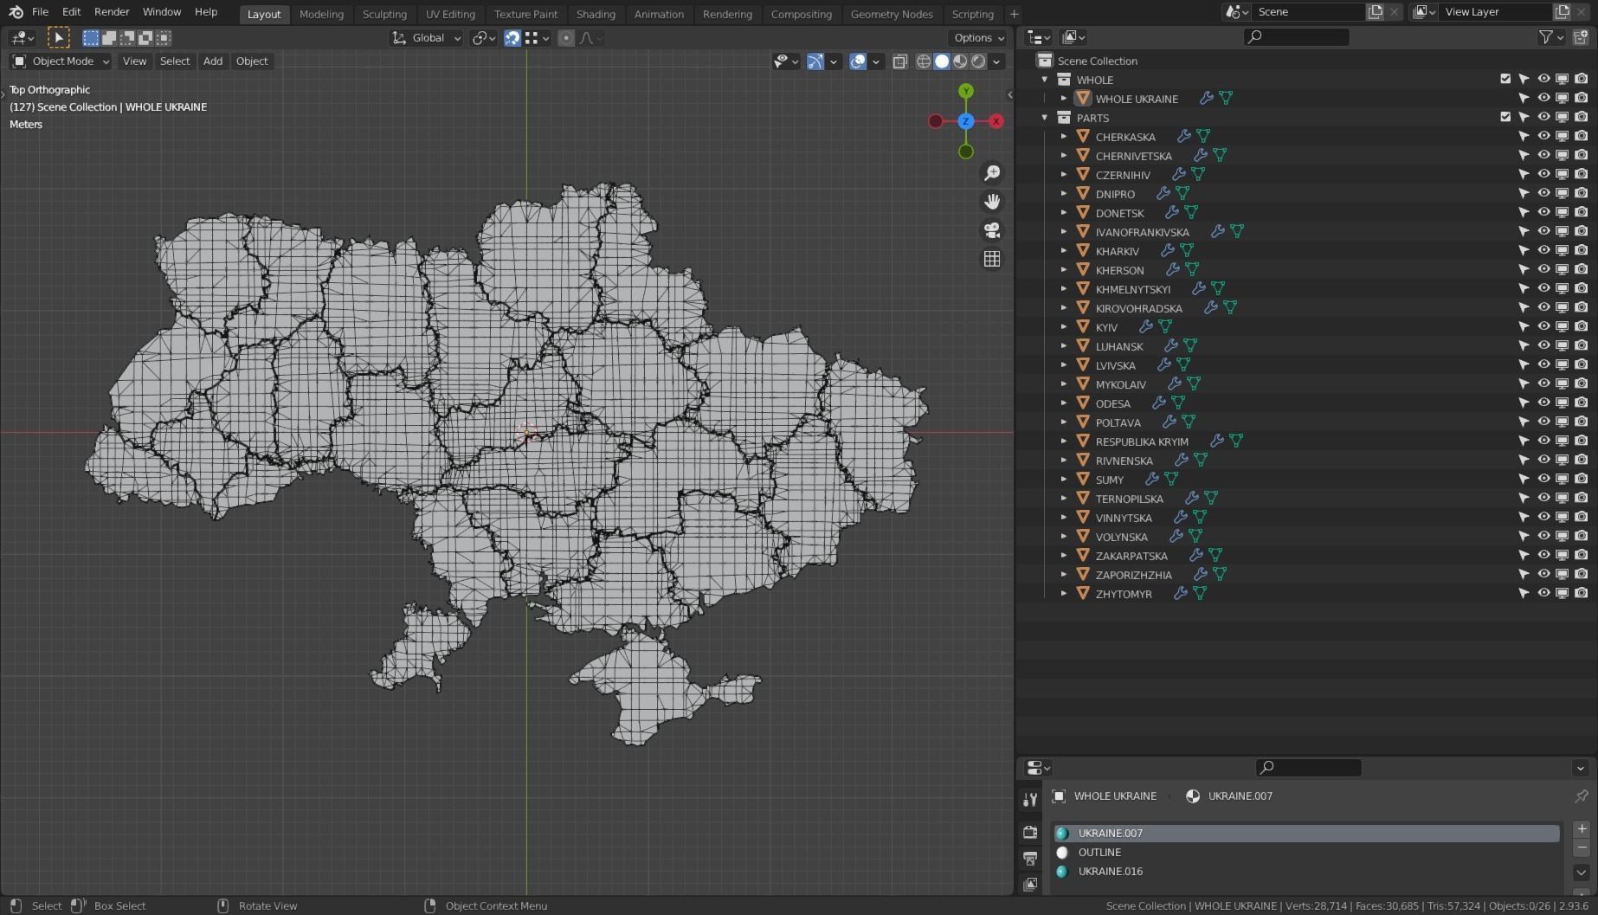This screenshot has width=1598, height=915.
Task: Expand the WHOLE UKRAINE object
Action: click(x=1064, y=99)
